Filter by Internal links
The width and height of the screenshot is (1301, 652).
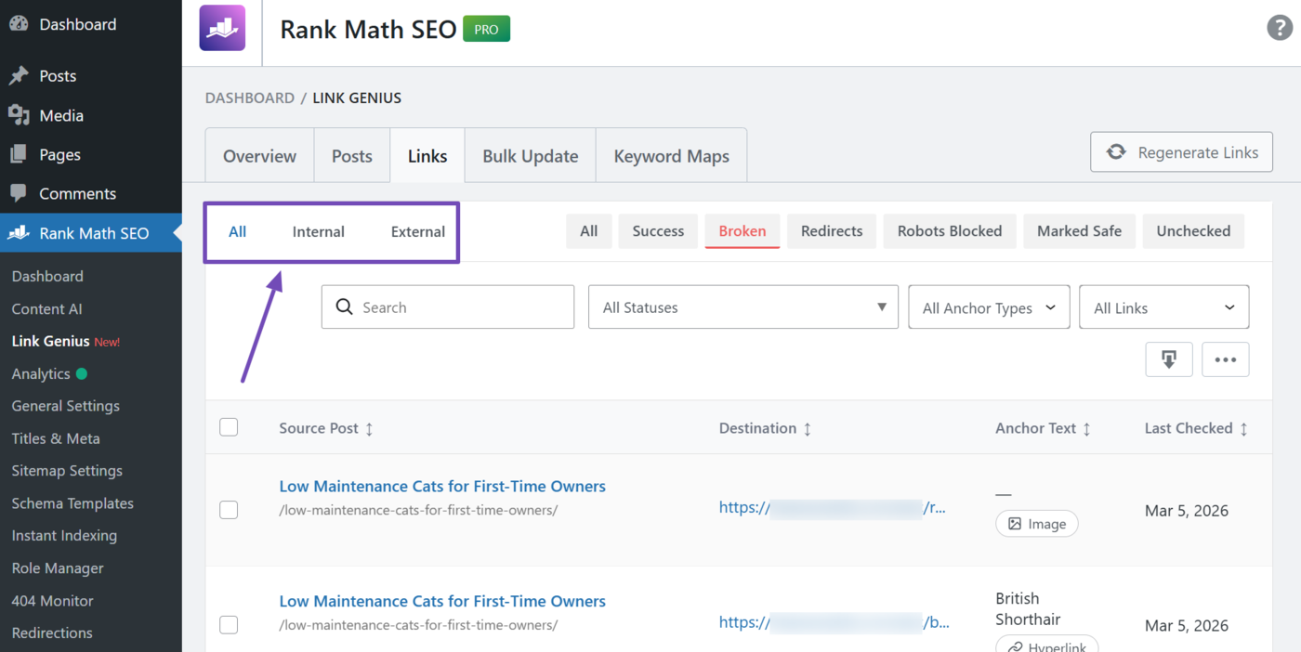point(319,231)
